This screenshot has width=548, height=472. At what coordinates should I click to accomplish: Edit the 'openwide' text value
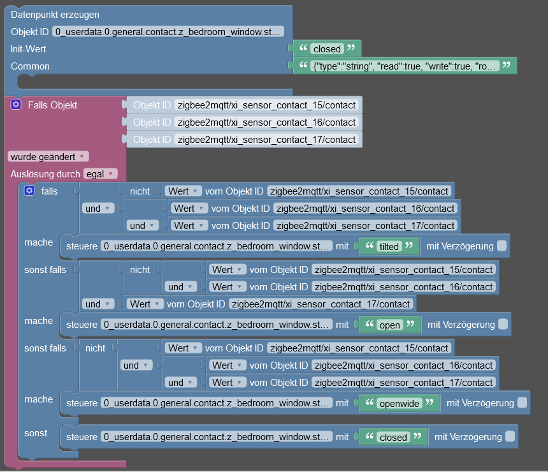[400, 403]
